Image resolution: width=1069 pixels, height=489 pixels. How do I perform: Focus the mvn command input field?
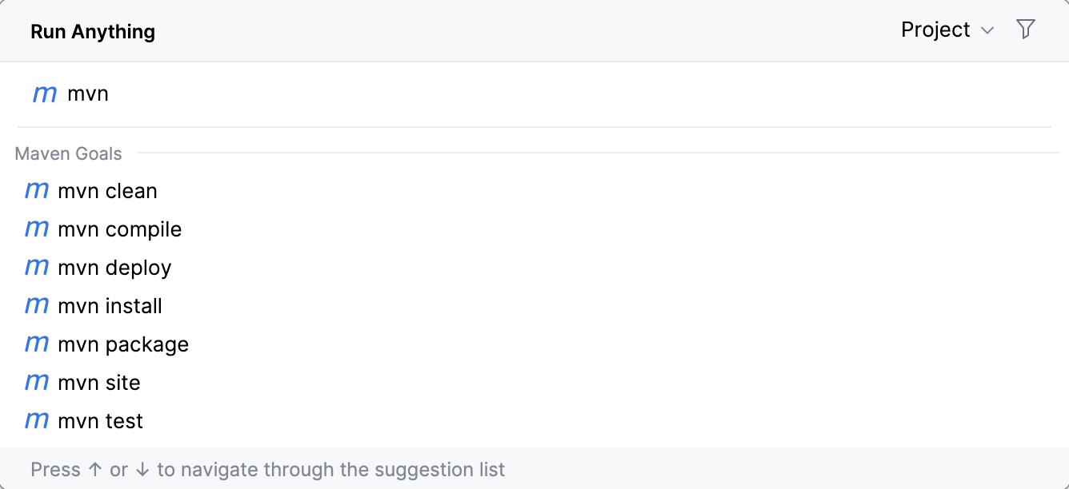(480, 94)
